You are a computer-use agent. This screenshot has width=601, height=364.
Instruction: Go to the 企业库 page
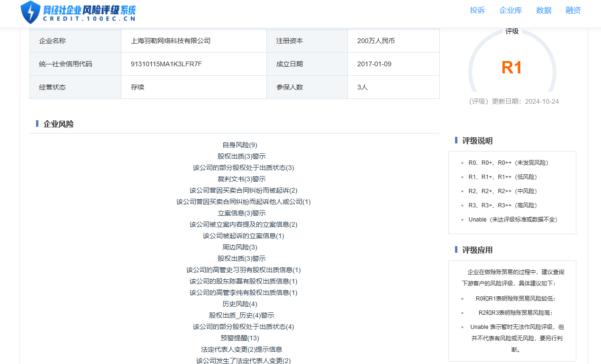click(510, 10)
